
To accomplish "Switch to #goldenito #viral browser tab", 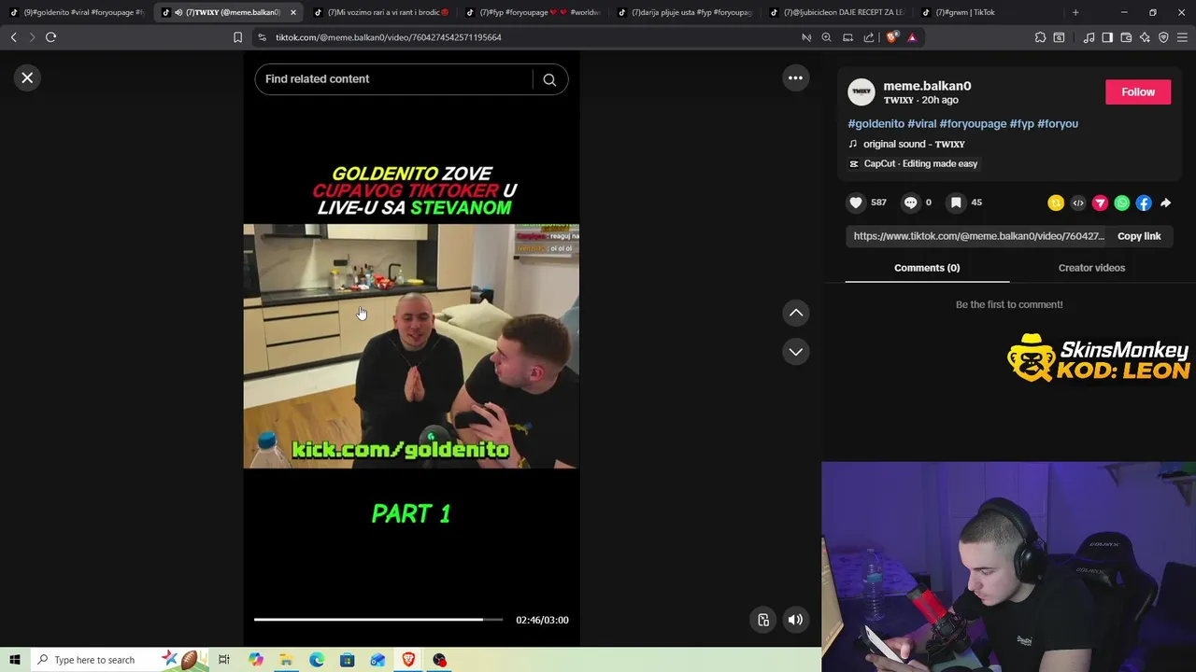I will click(77, 12).
